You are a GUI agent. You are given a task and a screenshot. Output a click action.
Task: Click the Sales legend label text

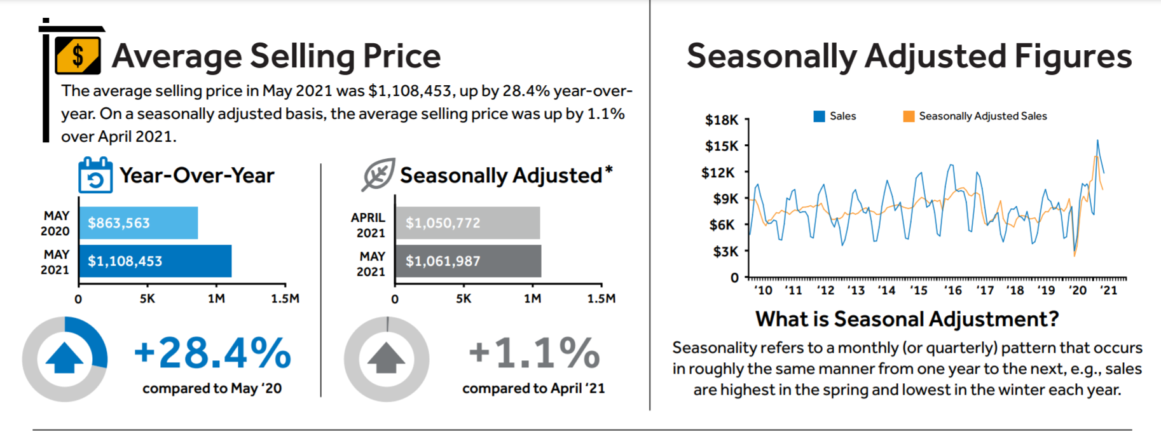pos(842,116)
